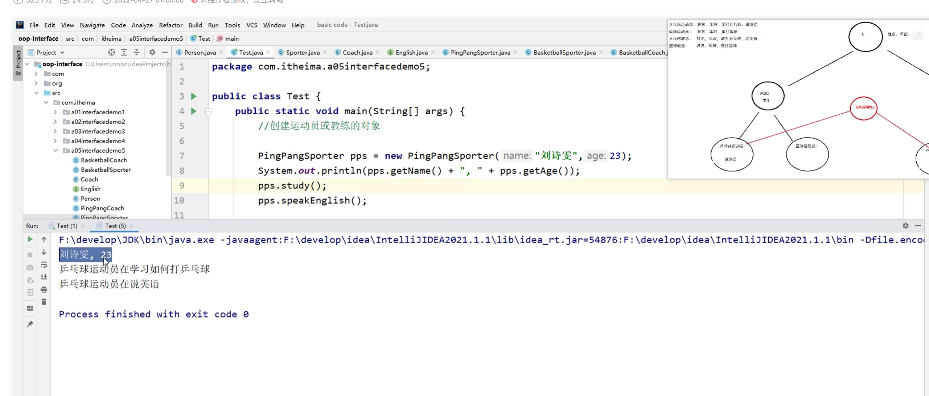The height and width of the screenshot is (396, 929).
Task: Click a05interfacedemo5 in the breadcrumb bar
Action: [155, 38]
